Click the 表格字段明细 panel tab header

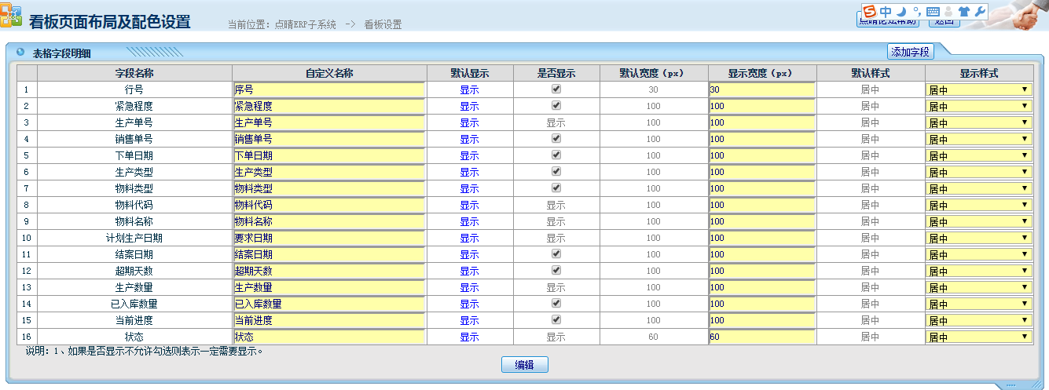coord(61,53)
